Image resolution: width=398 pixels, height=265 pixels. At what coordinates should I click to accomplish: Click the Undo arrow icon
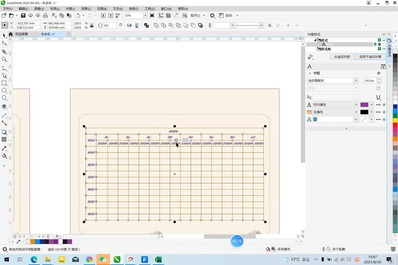(x=78, y=15)
